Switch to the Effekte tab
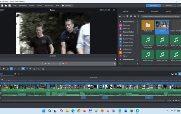 click(x=141, y=11)
